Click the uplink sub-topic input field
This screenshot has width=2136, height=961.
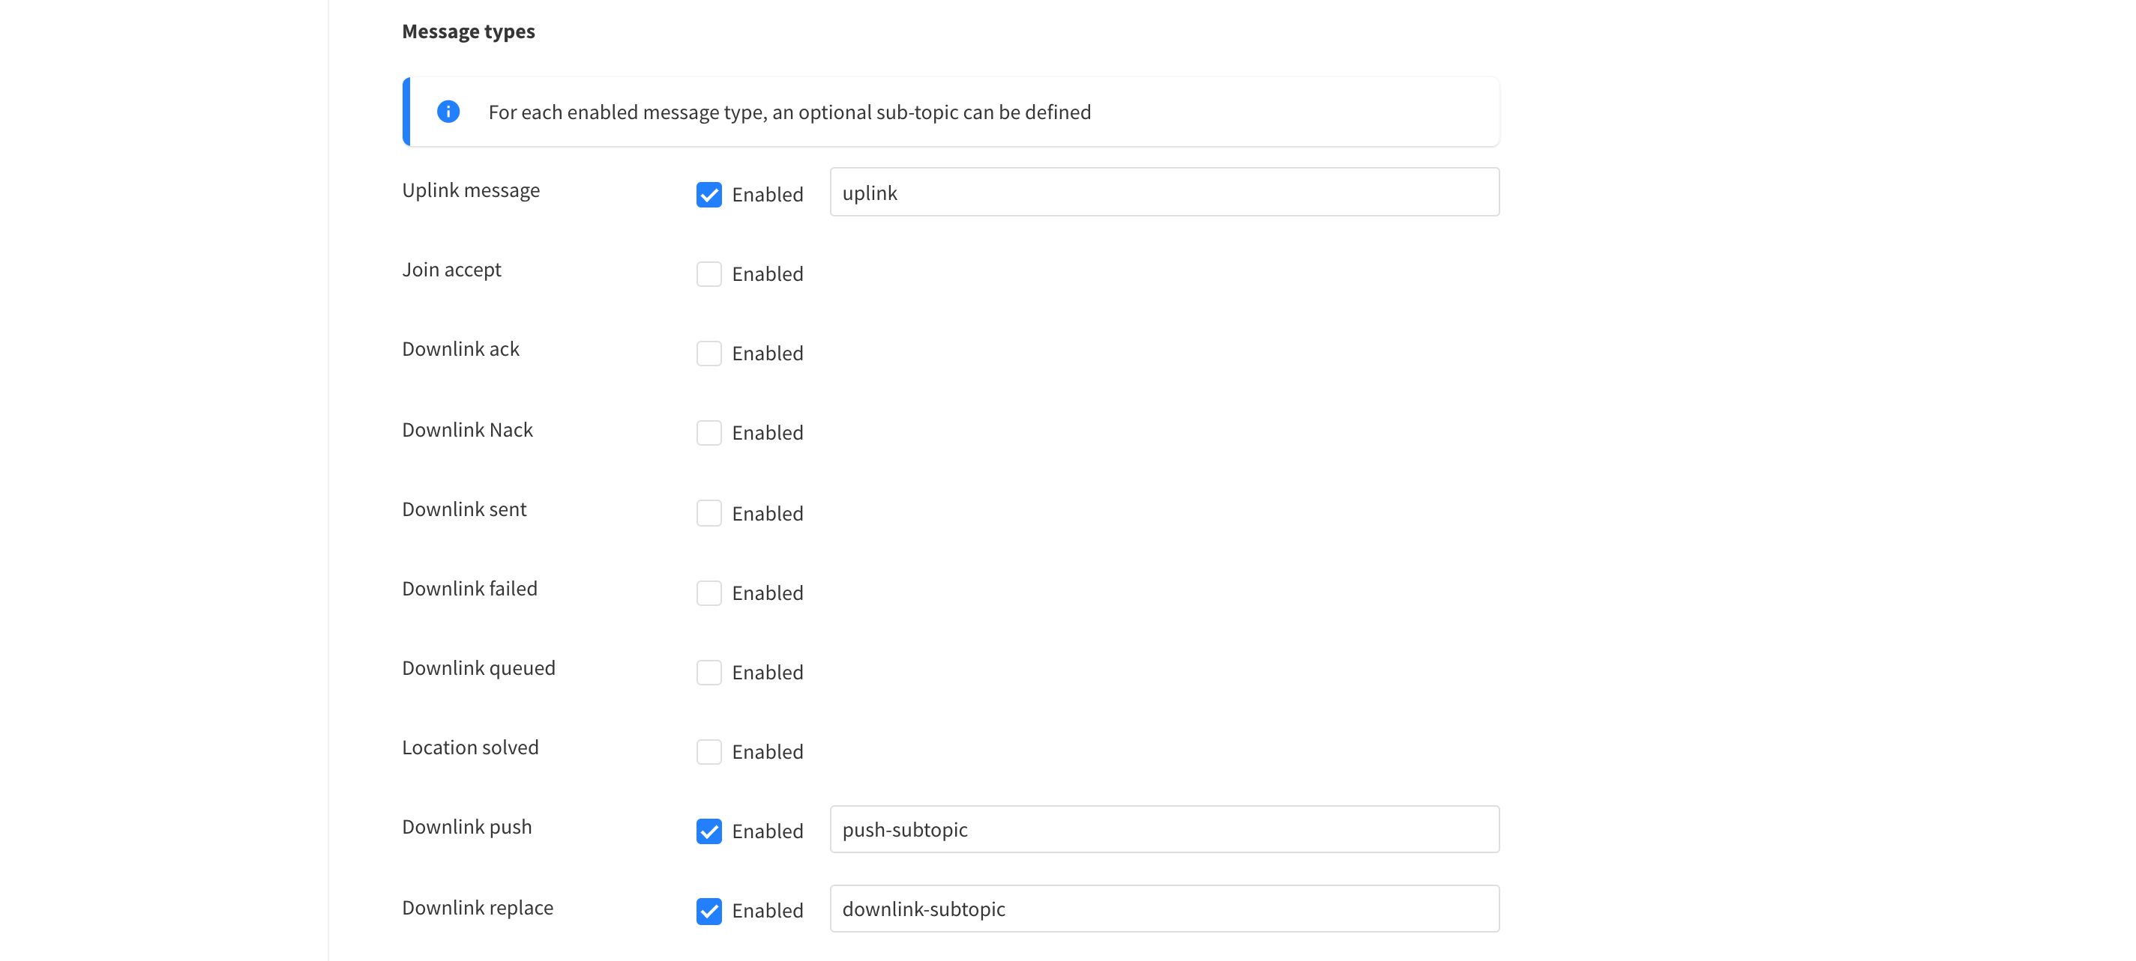coord(1164,192)
